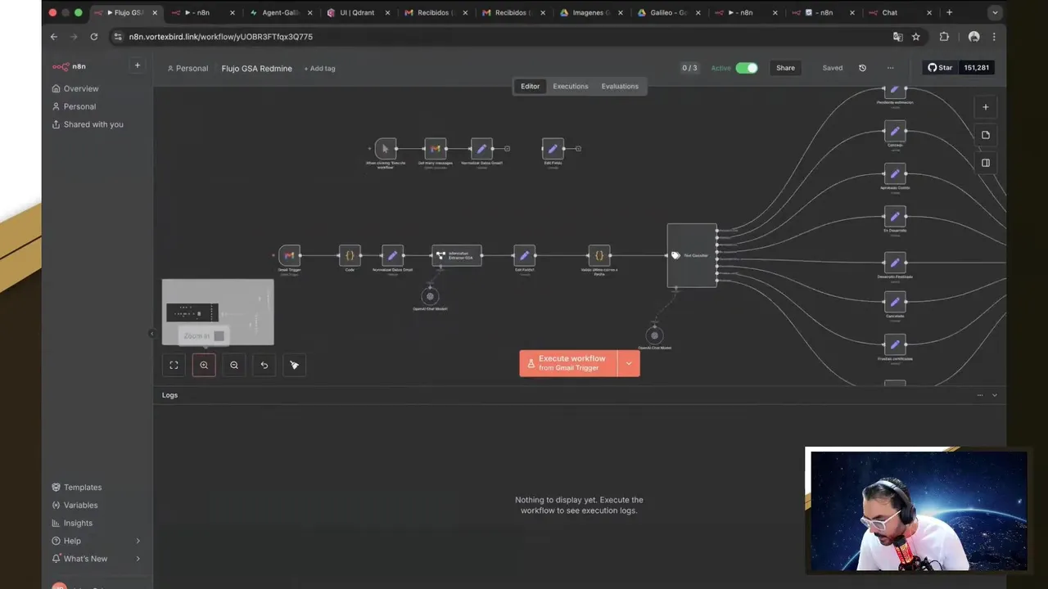
Task: Fit the workflow to view
Action: (174, 365)
